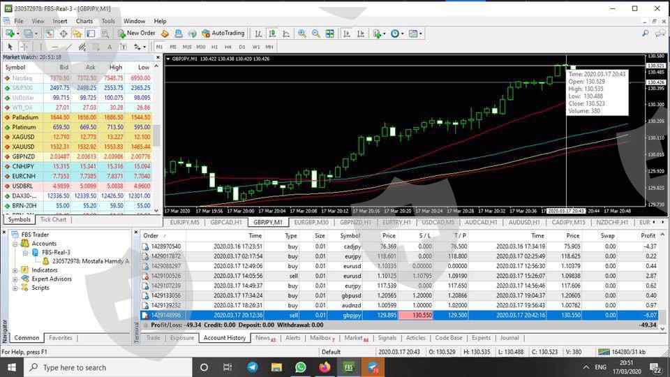Switch to the Trade tab in Terminal
This screenshot has height=377, width=670.
(153, 338)
